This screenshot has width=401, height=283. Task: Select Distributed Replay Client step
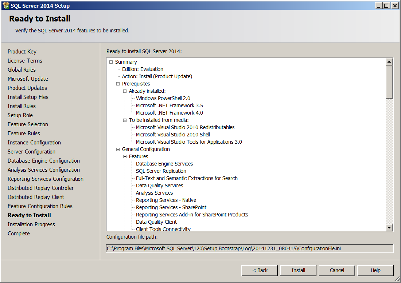36,197
